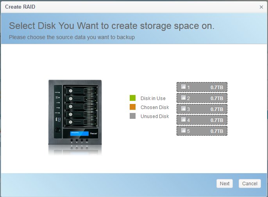268x197 pixels.
Task: Click the middle drive bay on NAS
Action: [x=80, y=106]
